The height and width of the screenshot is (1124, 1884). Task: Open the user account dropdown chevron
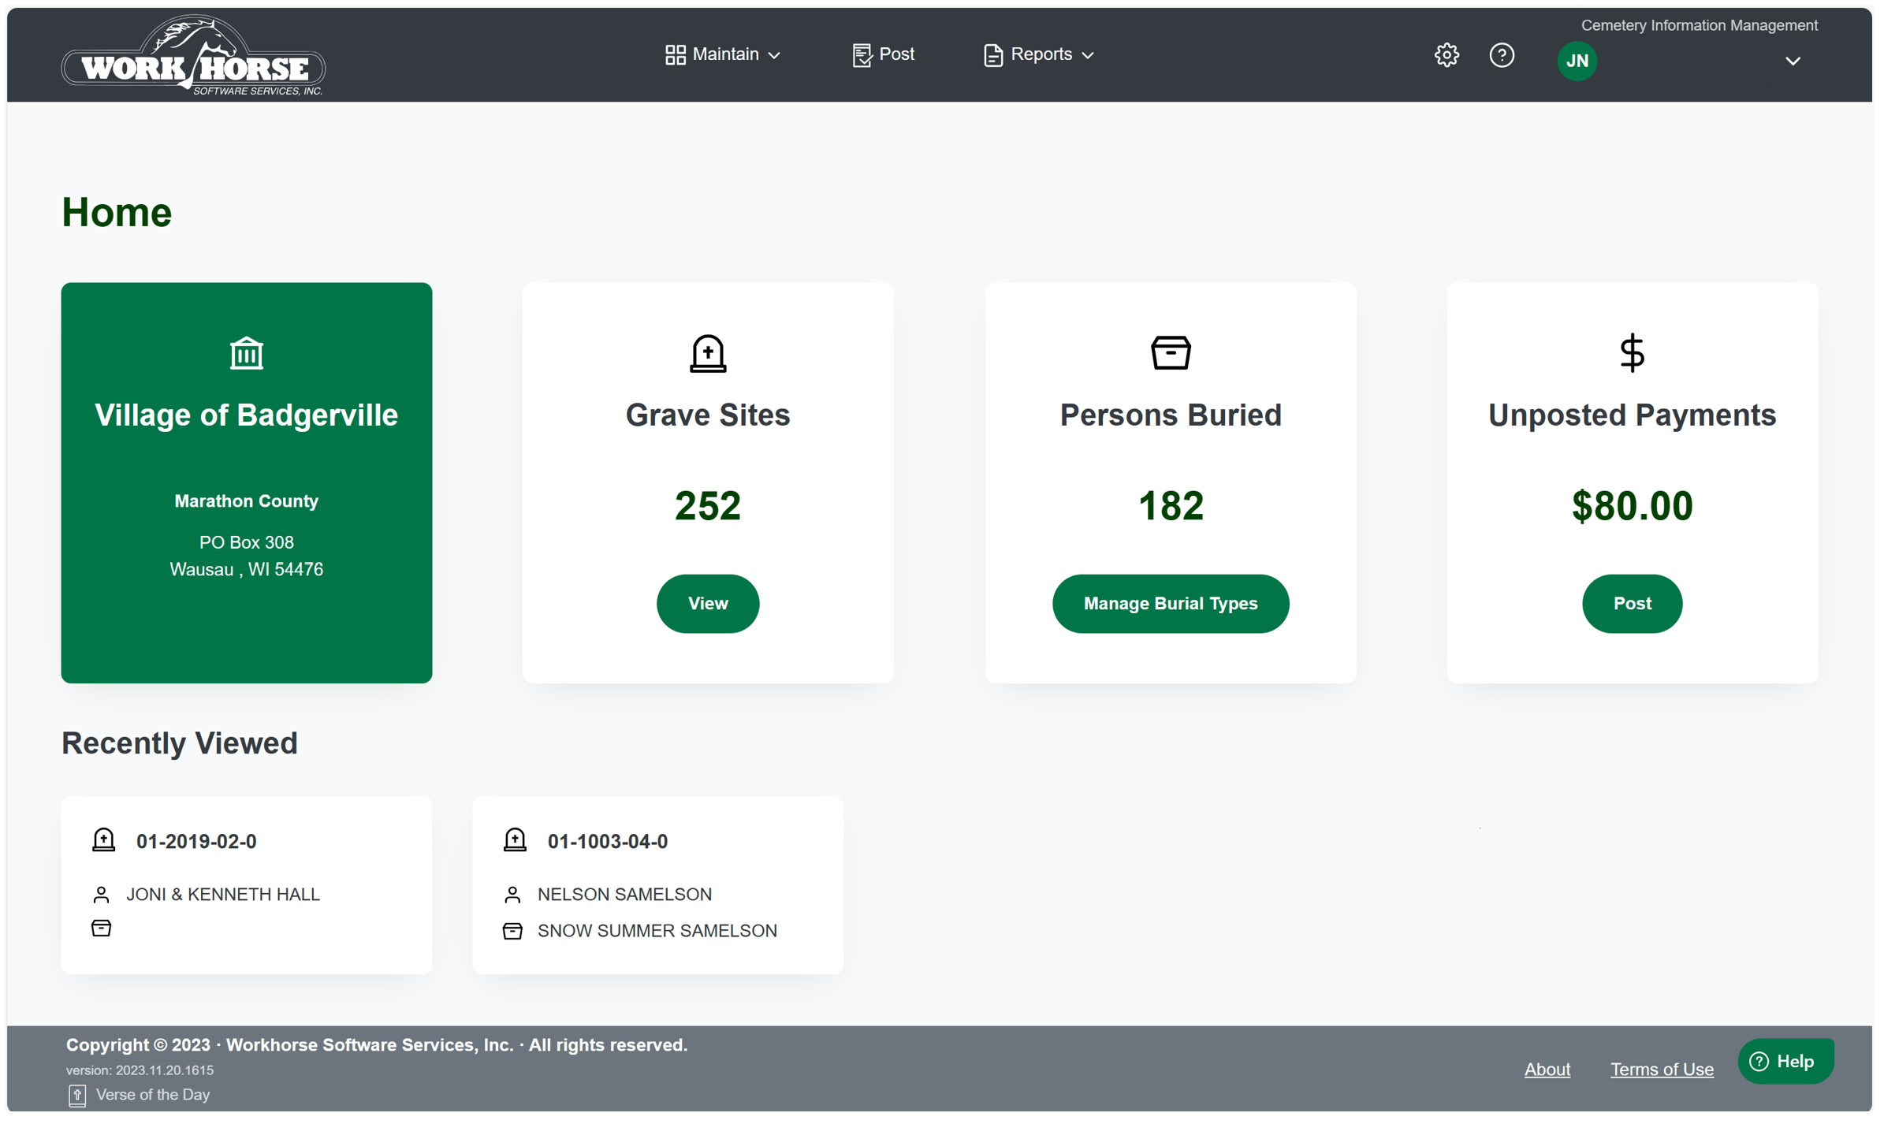(x=1792, y=61)
